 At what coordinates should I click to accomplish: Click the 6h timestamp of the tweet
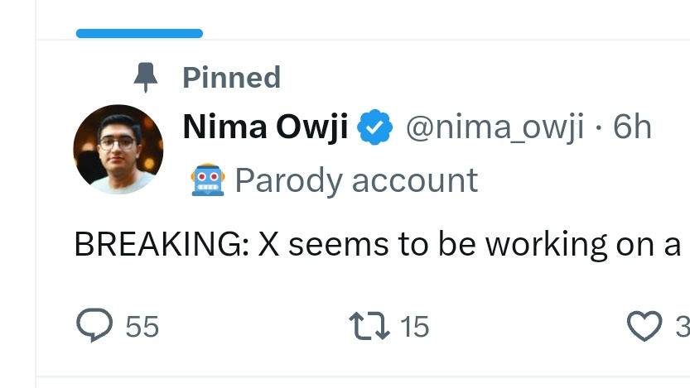632,128
